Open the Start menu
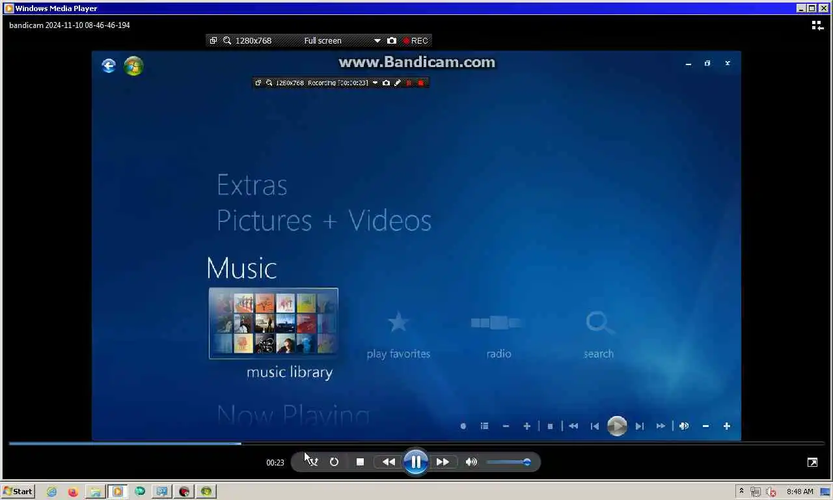The height and width of the screenshot is (500, 833). (x=18, y=492)
